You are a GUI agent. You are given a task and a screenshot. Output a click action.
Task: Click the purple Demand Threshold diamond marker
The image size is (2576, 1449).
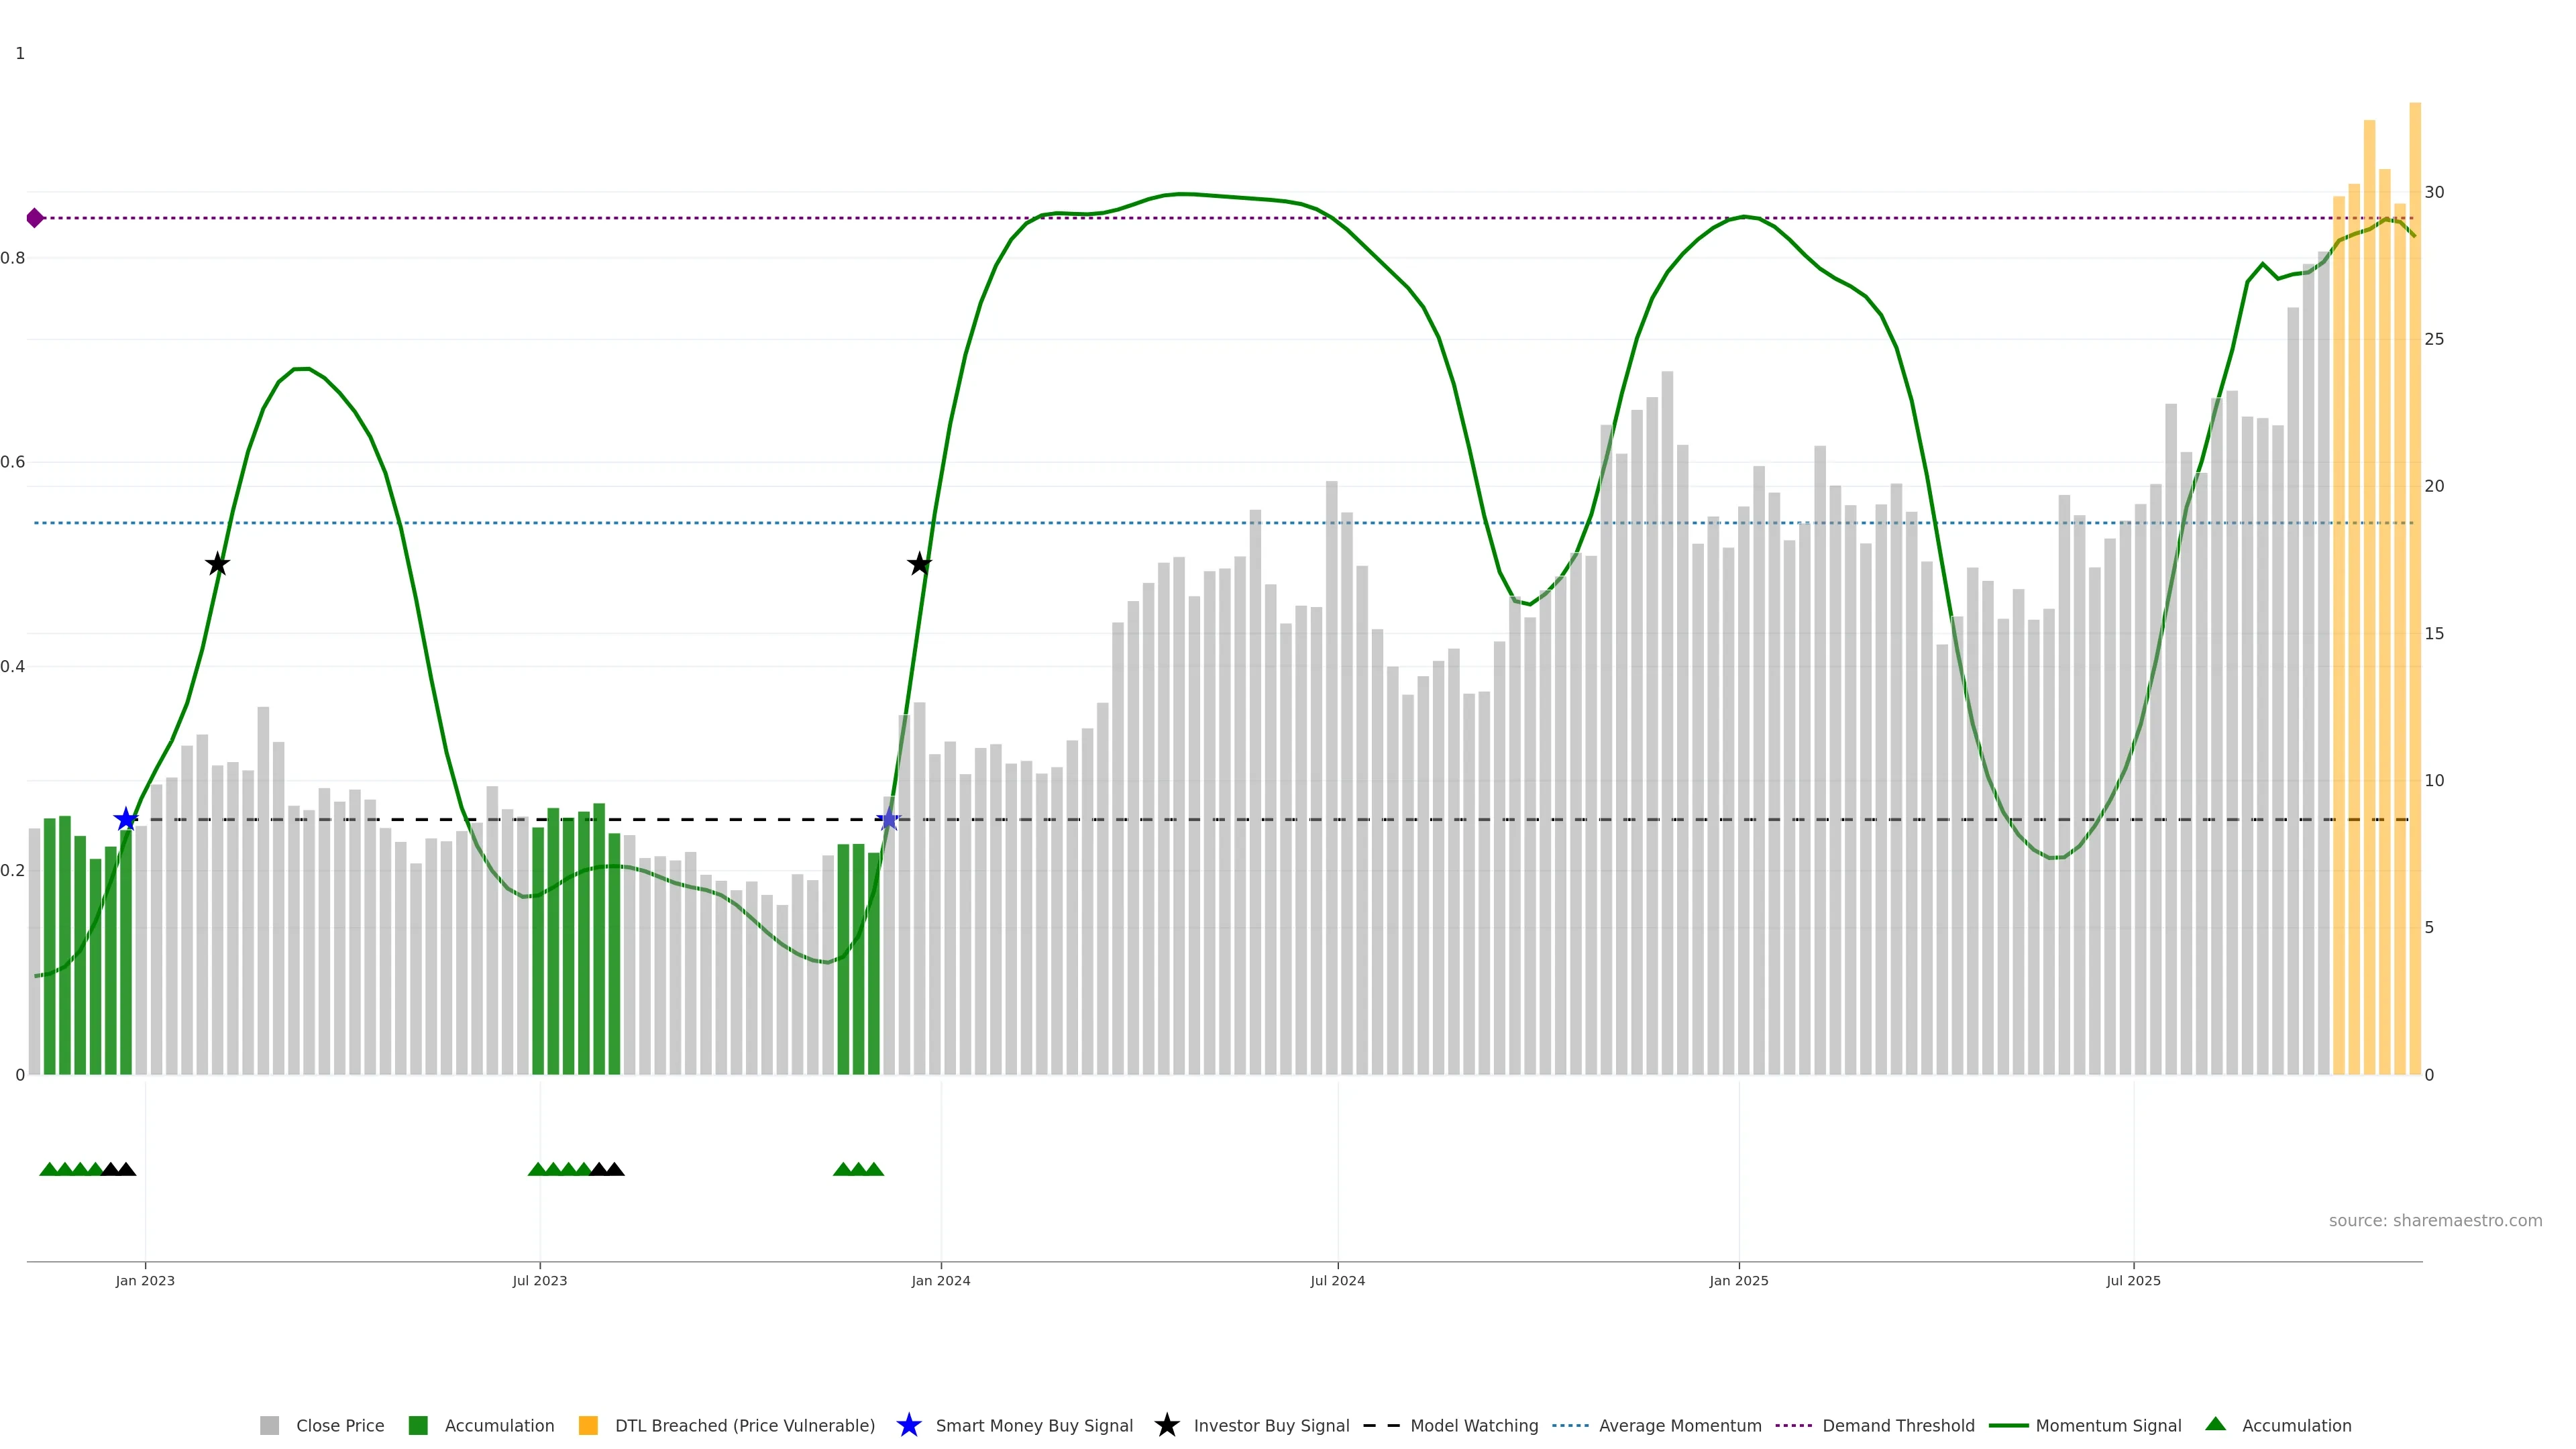click(x=35, y=218)
